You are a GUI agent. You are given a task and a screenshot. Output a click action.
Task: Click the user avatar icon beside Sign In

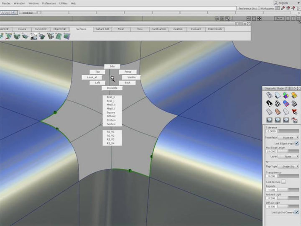tap(276, 3)
